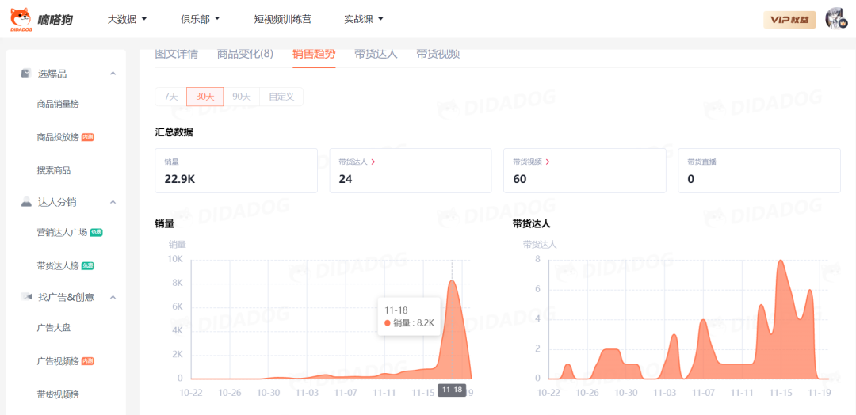Viewport: 856px width, 415px height.
Task: Click the VIP权益 badge
Action: (x=789, y=20)
